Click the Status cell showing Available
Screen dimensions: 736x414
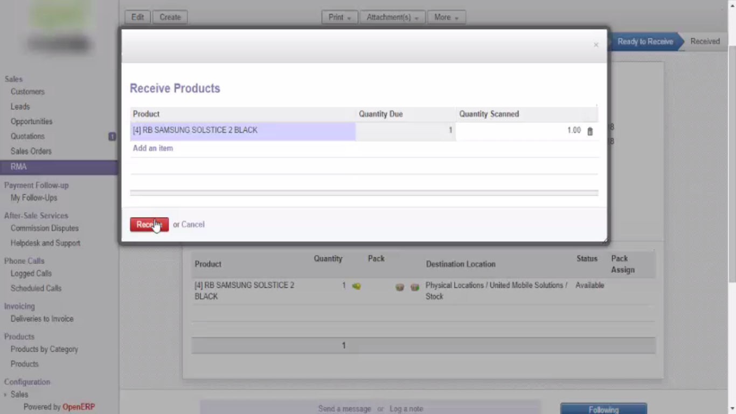[x=589, y=286]
